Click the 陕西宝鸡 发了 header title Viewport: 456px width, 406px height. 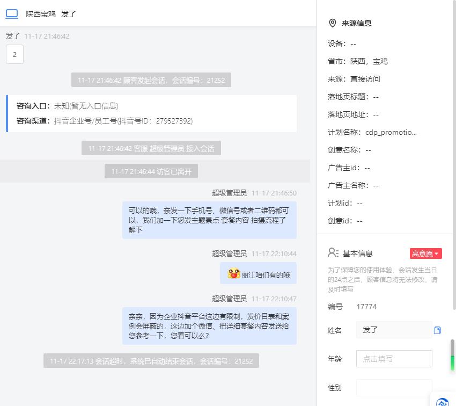(51, 13)
